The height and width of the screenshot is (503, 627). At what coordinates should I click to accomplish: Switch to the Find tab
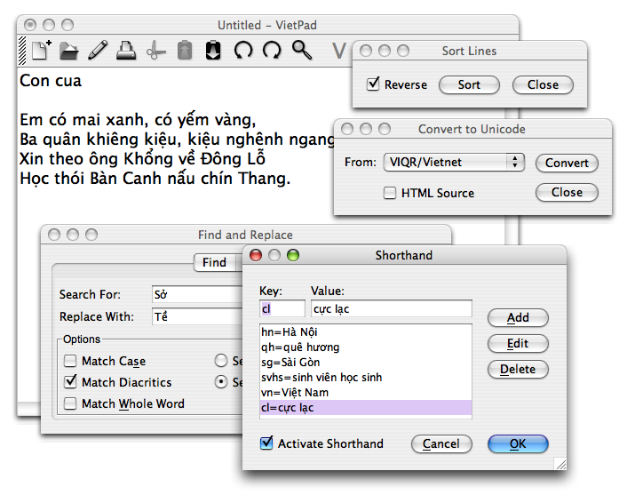click(214, 262)
